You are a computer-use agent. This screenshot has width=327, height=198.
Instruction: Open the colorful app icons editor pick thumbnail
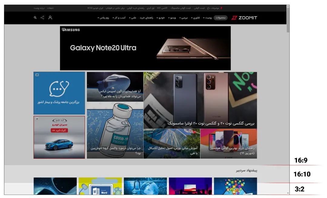(x=236, y=186)
